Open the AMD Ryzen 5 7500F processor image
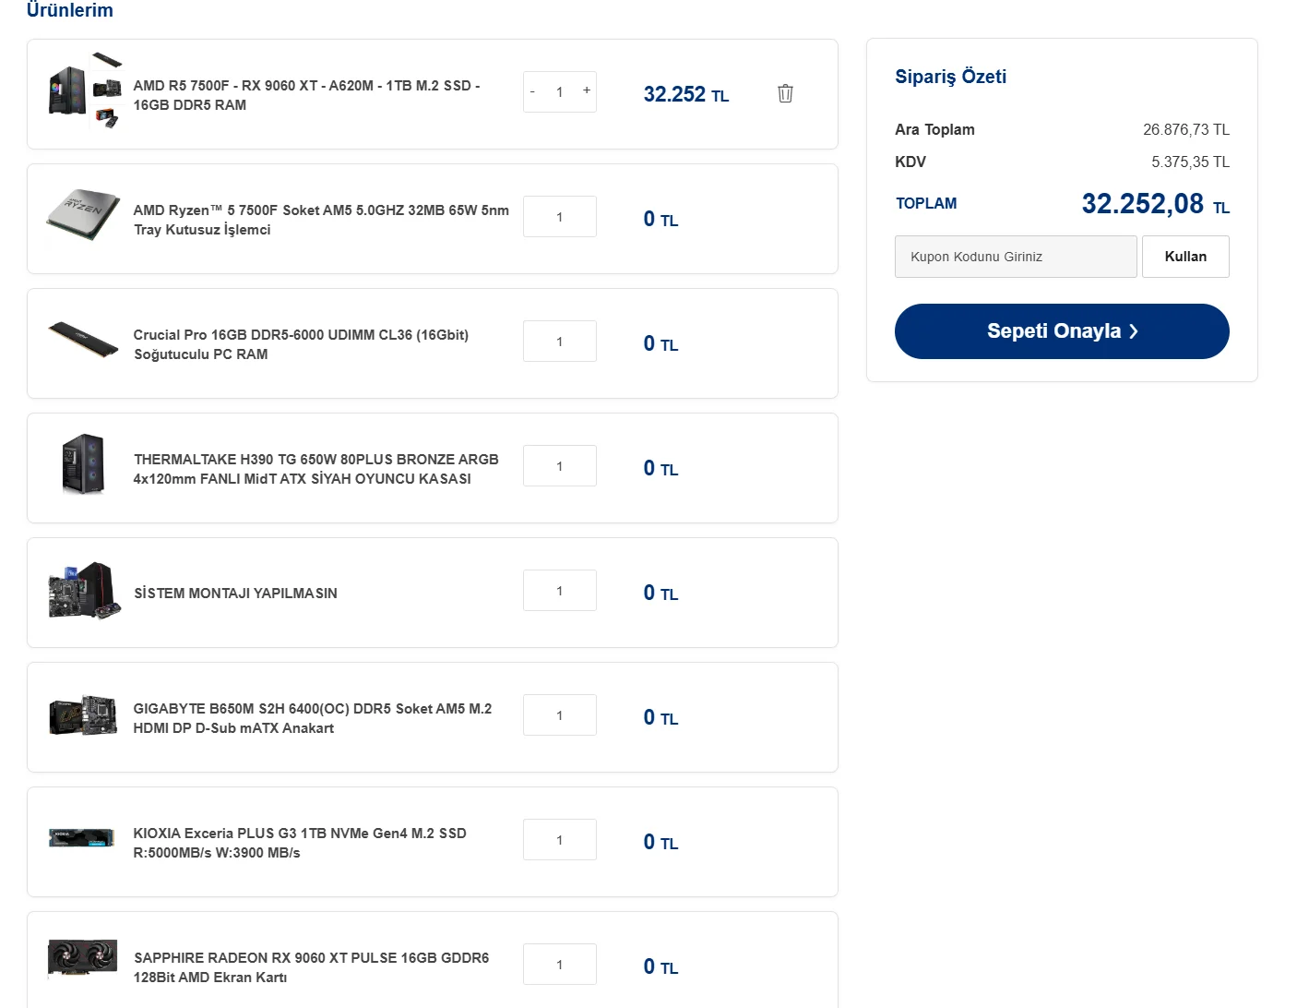The height and width of the screenshot is (1008, 1297). 84,215
